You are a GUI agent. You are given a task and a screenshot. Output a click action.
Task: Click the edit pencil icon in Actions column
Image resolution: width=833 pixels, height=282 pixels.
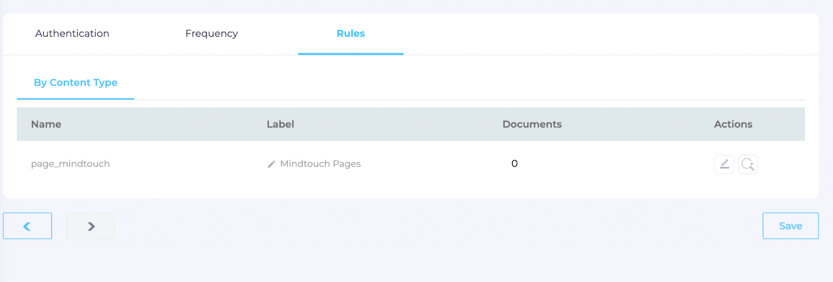724,164
